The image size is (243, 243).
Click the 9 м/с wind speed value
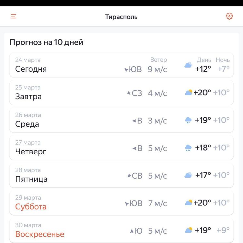coord(157,69)
